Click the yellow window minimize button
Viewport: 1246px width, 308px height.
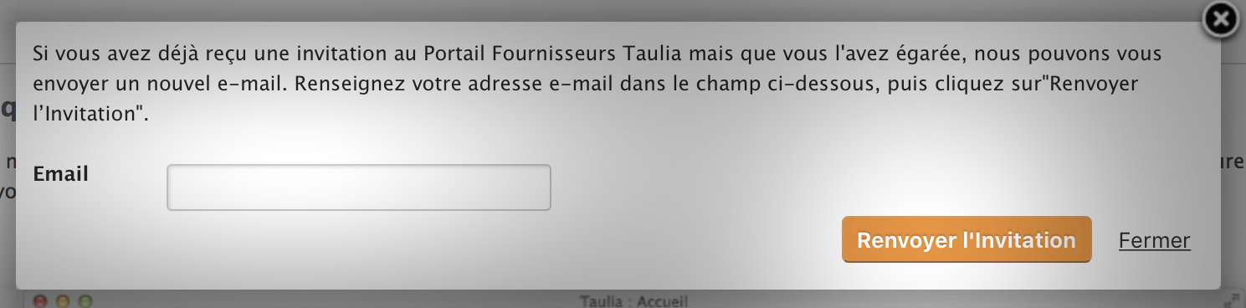[x=62, y=300]
